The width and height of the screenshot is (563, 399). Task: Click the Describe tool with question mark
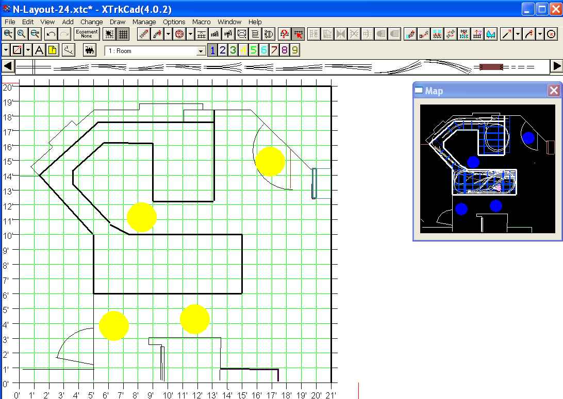coord(284,34)
